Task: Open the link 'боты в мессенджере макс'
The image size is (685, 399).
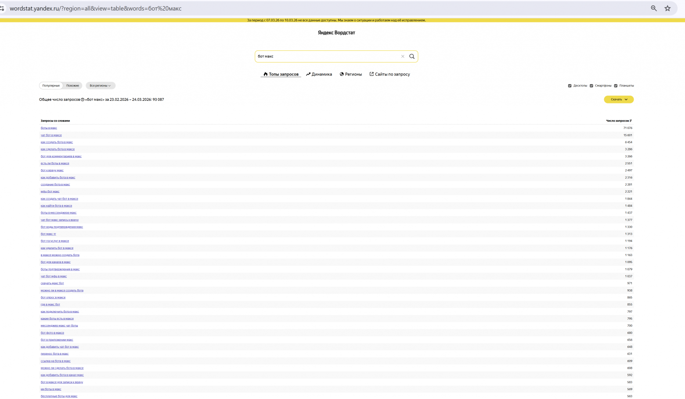Action: coord(58,213)
